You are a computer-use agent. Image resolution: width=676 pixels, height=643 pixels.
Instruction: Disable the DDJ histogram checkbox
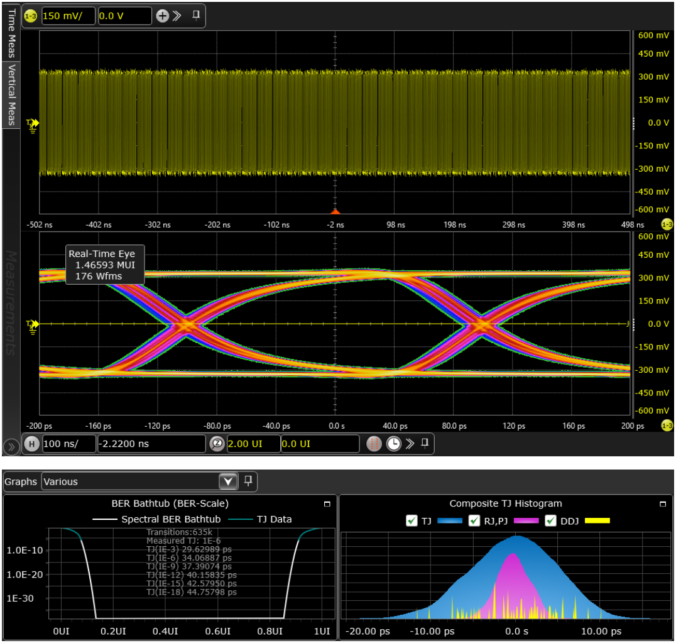tap(551, 520)
